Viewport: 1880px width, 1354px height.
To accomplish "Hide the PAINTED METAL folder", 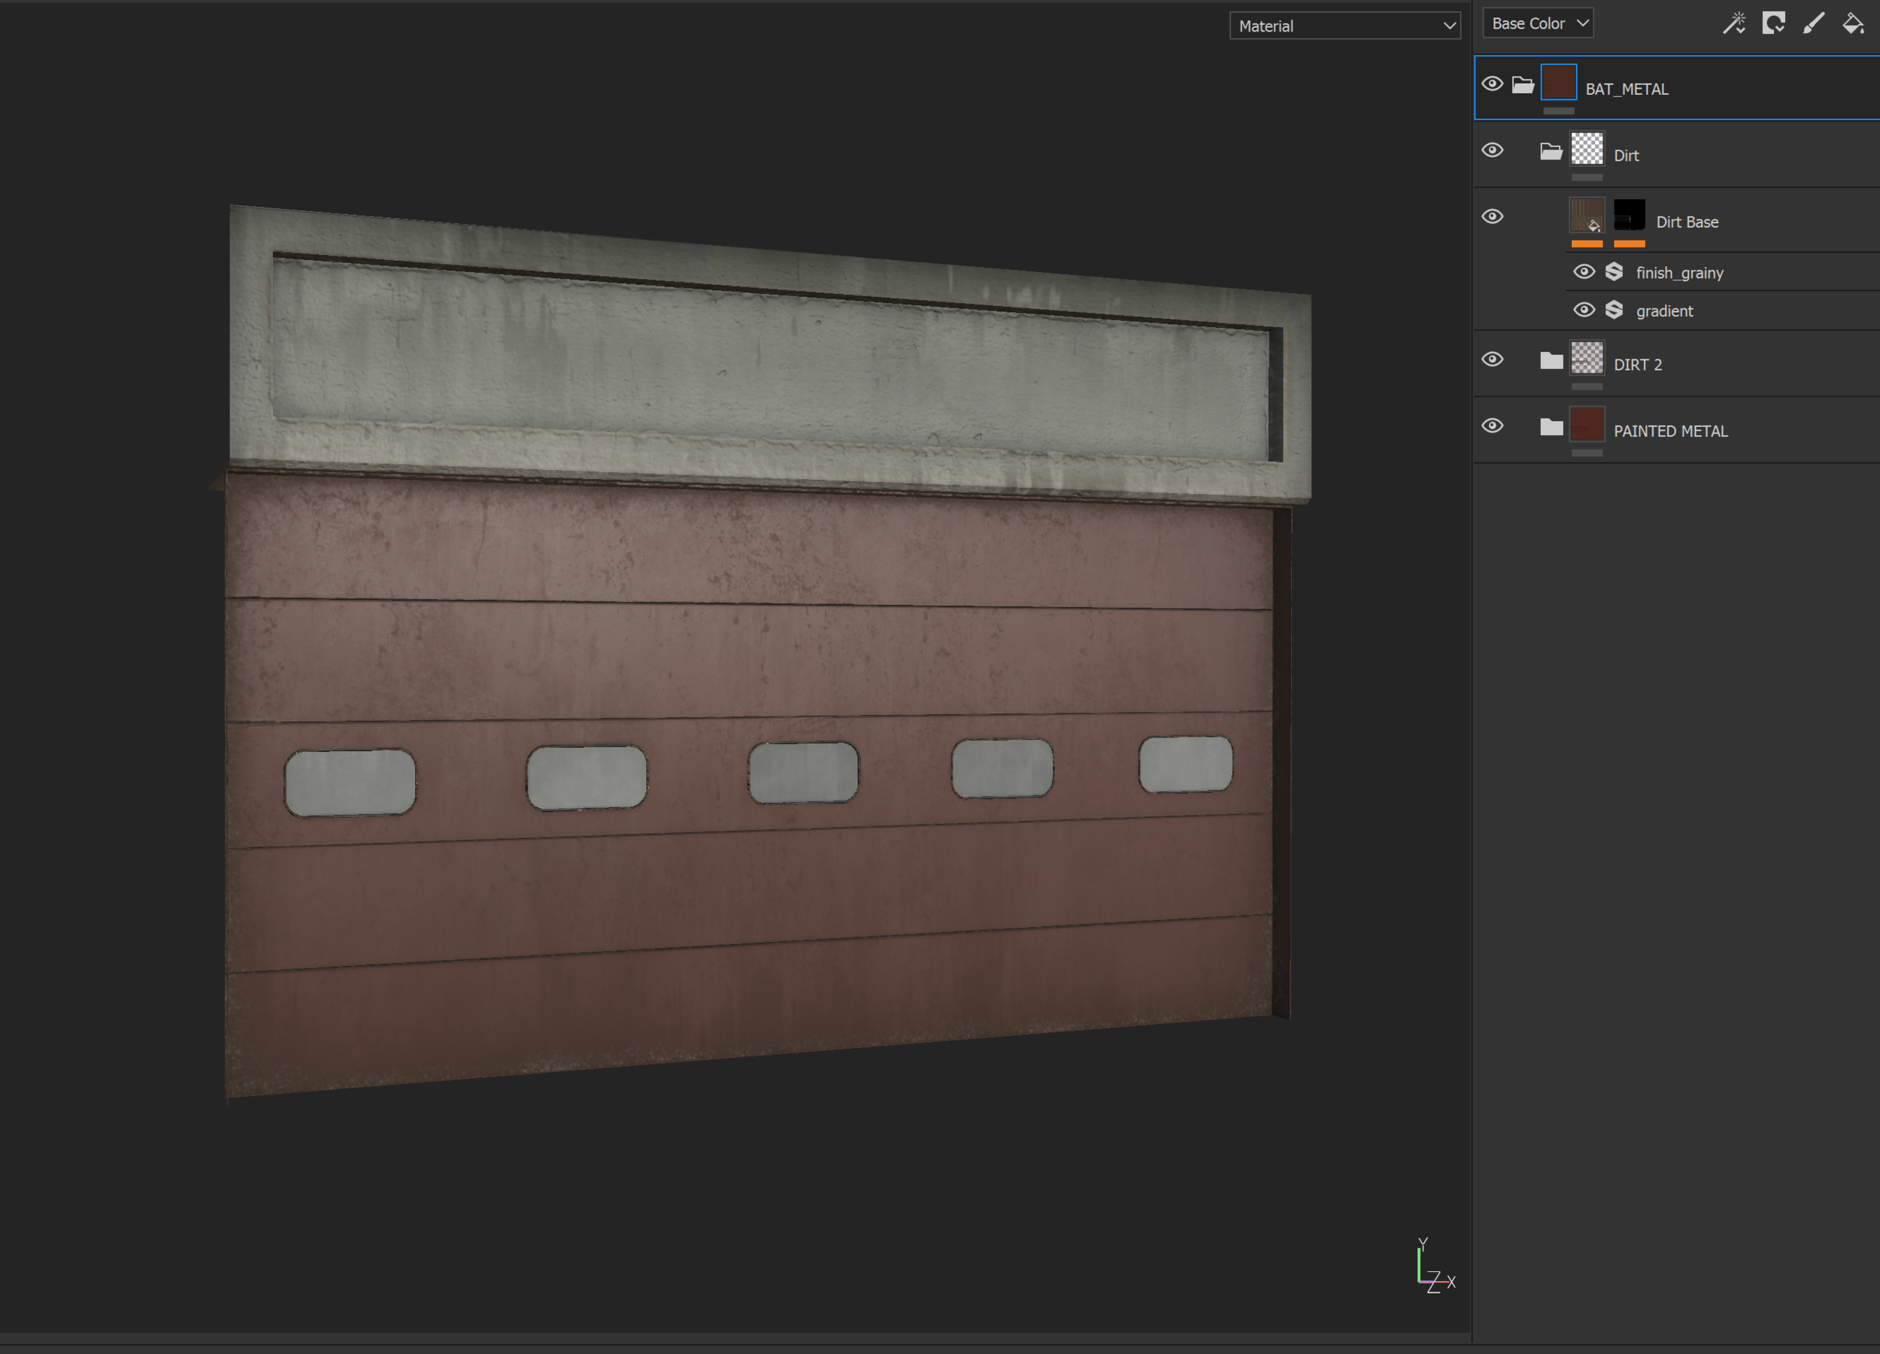I will tap(1492, 426).
